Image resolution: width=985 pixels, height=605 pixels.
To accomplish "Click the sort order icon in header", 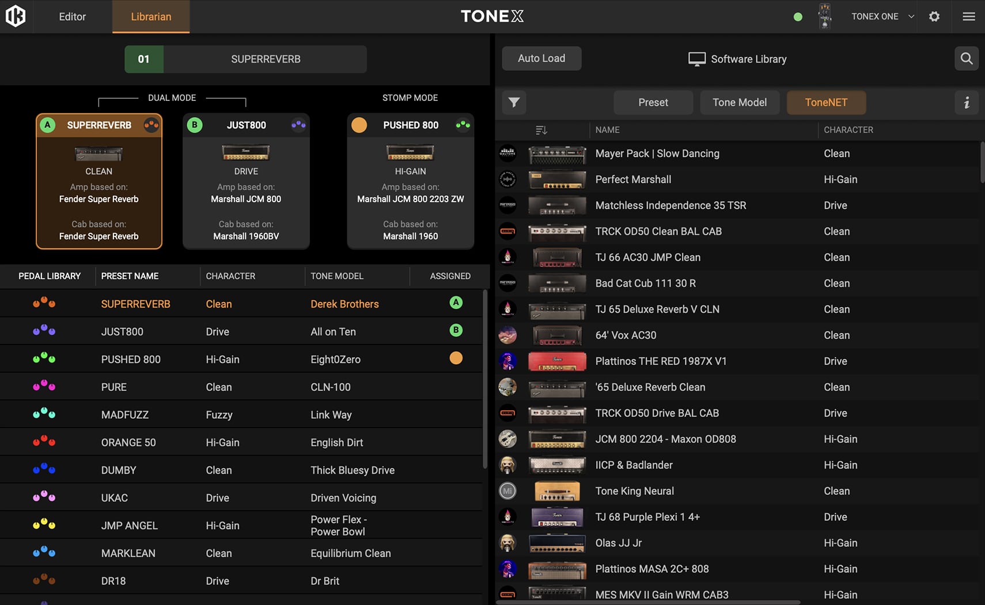I will [x=541, y=130].
